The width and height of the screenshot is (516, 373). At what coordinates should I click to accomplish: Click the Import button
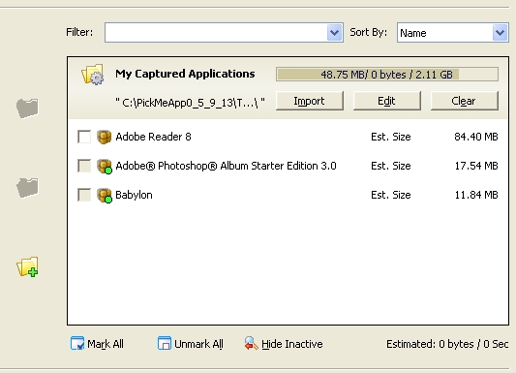310,101
